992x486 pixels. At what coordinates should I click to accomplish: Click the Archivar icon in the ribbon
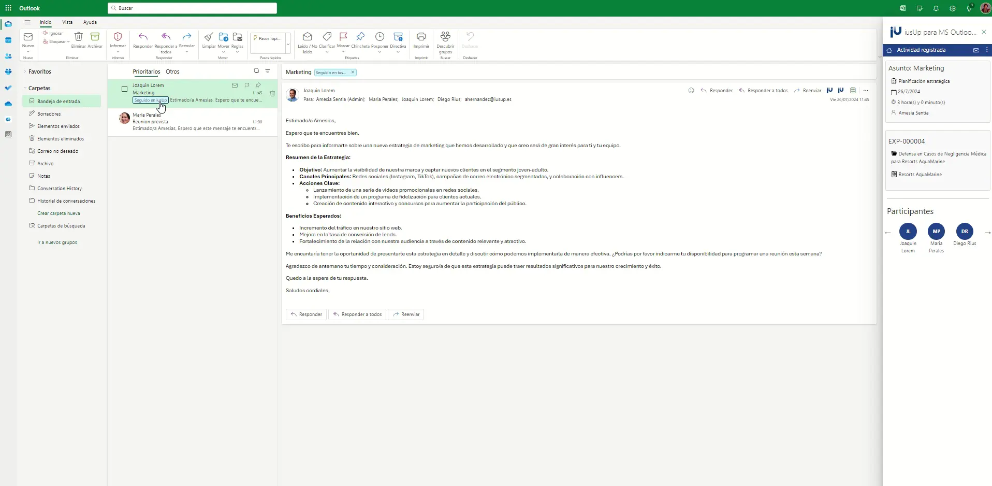tap(95, 37)
